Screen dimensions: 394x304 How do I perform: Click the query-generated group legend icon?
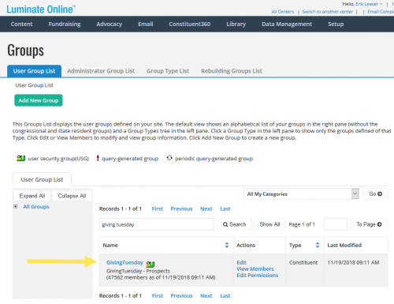coord(98,158)
